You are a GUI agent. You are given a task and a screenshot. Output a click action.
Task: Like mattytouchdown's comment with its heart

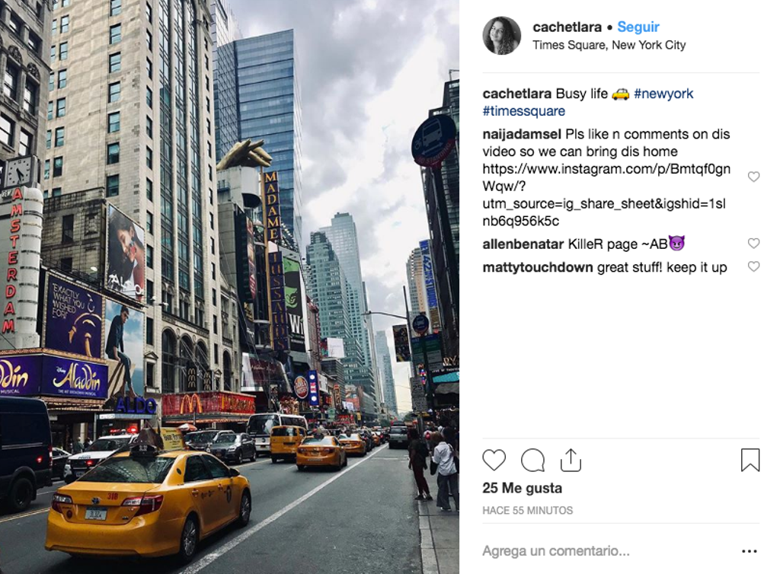pyautogui.click(x=753, y=266)
